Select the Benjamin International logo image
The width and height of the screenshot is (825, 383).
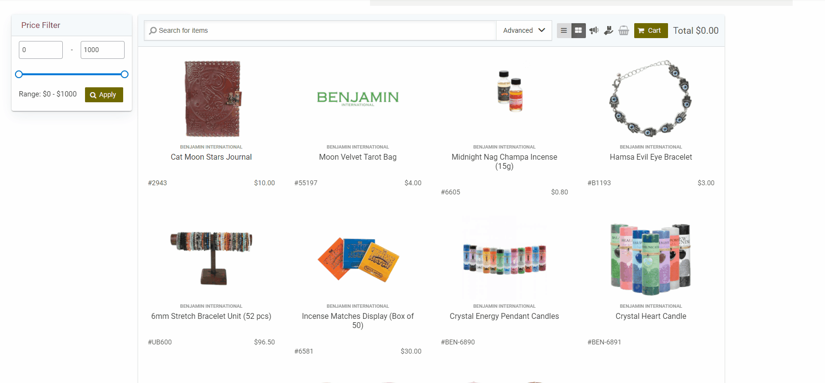click(x=358, y=98)
